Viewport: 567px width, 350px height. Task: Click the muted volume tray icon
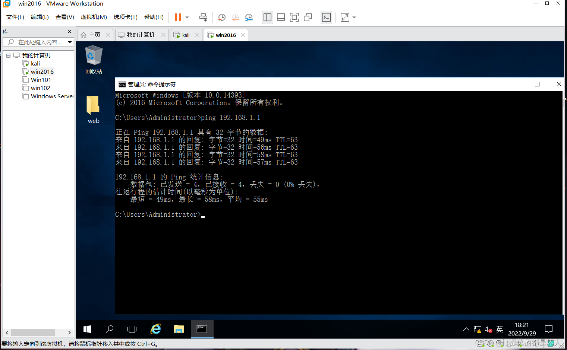point(489,329)
